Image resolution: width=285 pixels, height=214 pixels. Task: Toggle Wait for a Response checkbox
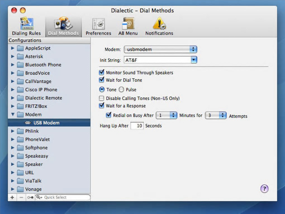pos(102,105)
